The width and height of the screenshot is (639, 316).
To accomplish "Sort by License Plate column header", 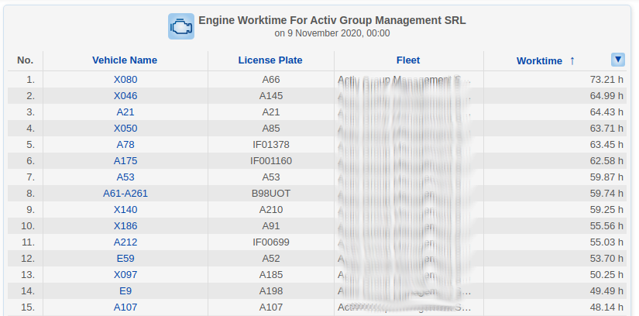I will coord(270,60).
